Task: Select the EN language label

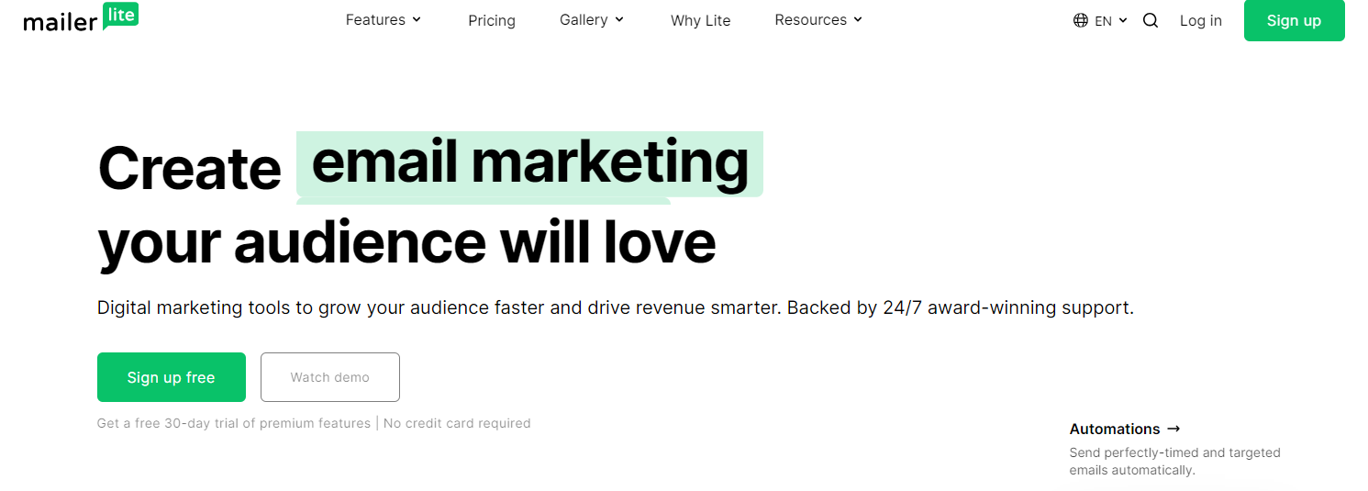Action: point(1104,21)
